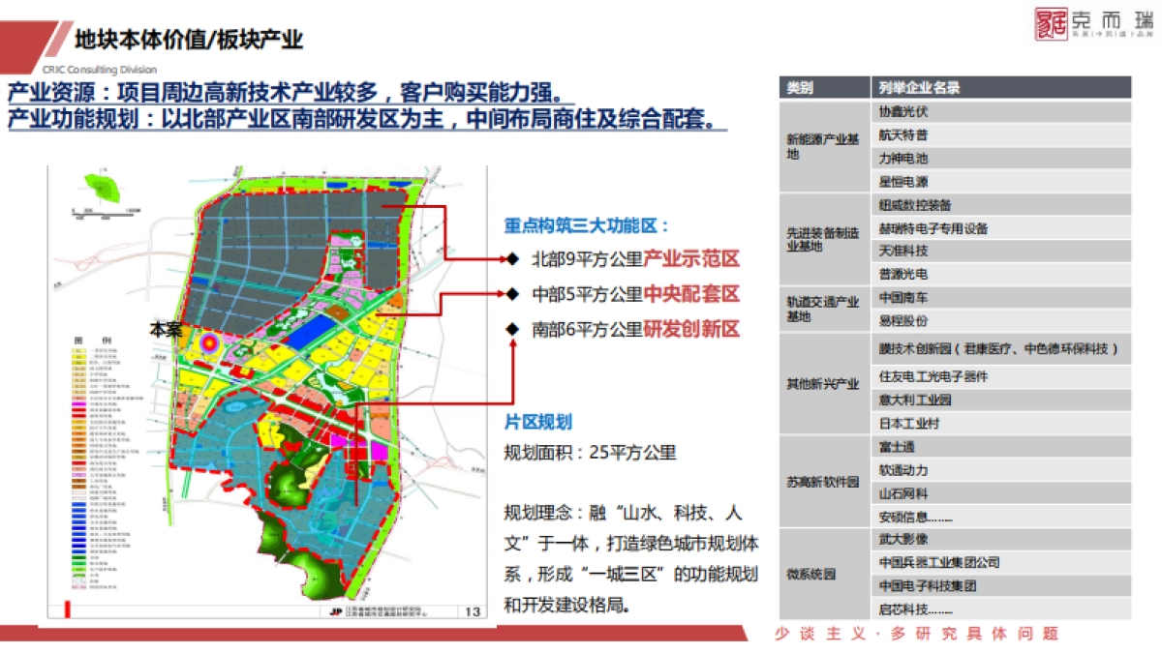Click the compass icon on the planning map

tap(100, 190)
